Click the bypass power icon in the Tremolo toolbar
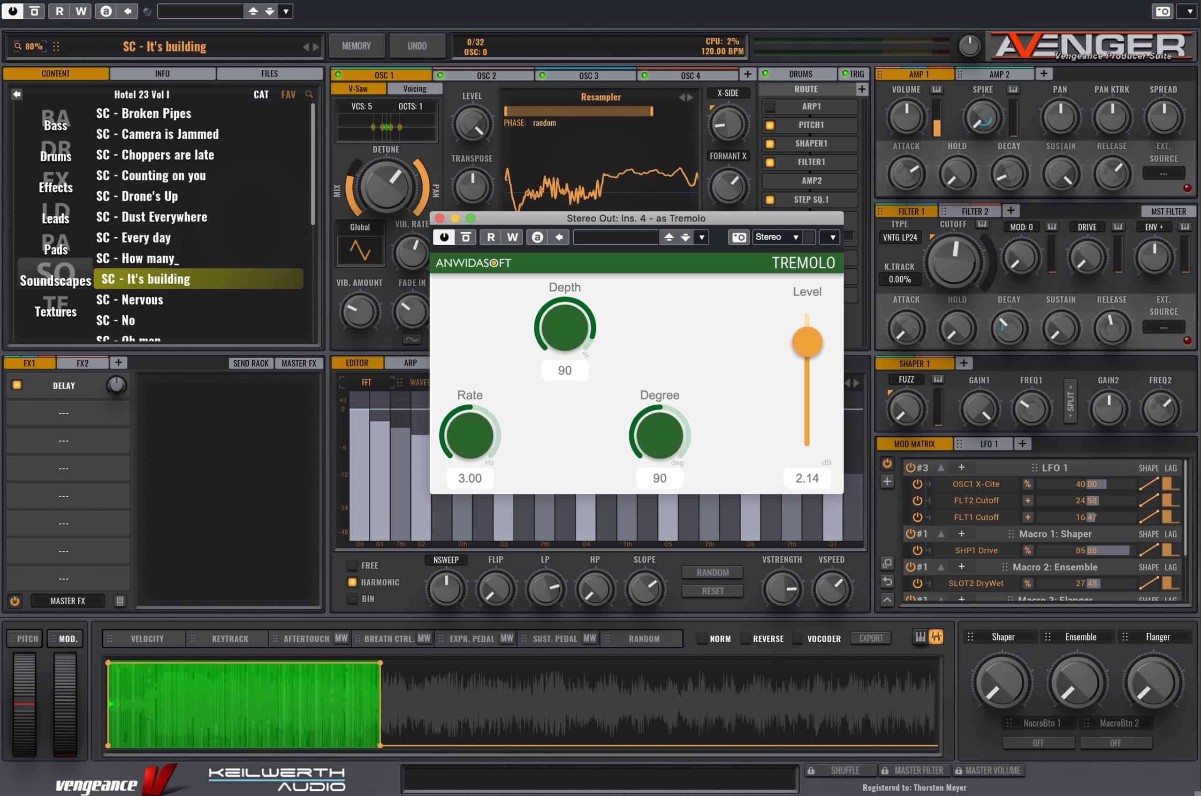The width and height of the screenshot is (1201, 796). pos(444,237)
